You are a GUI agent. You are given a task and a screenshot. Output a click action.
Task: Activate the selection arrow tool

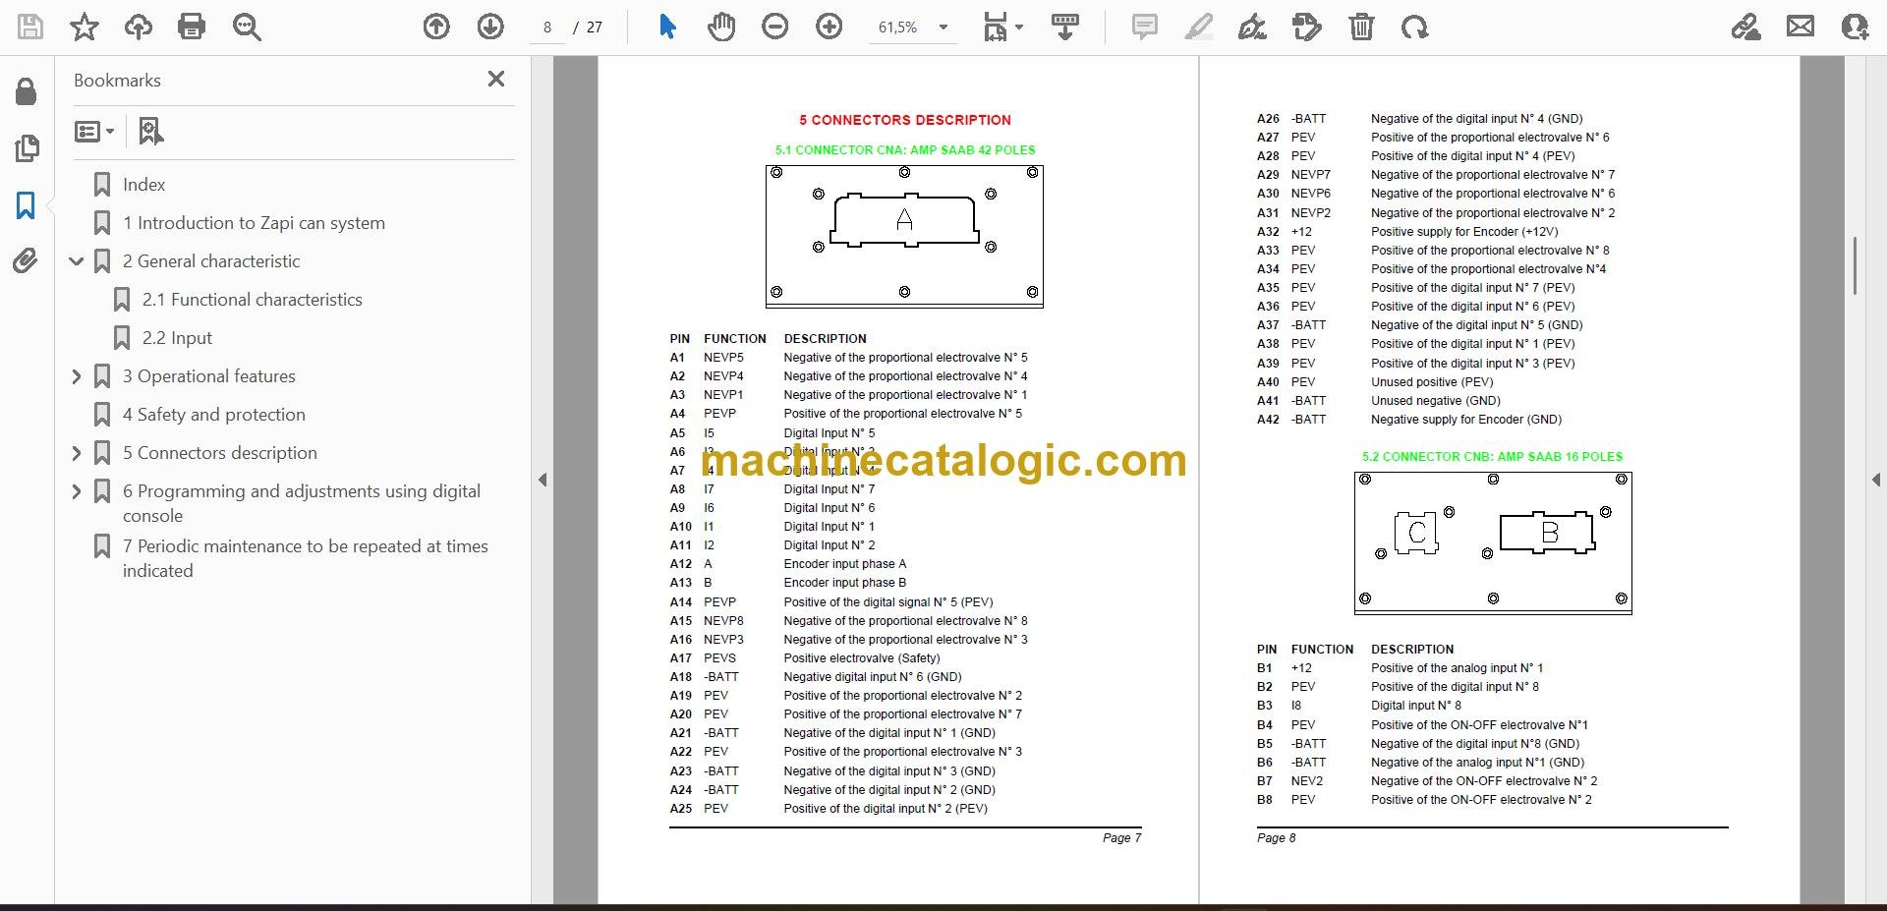(x=667, y=27)
